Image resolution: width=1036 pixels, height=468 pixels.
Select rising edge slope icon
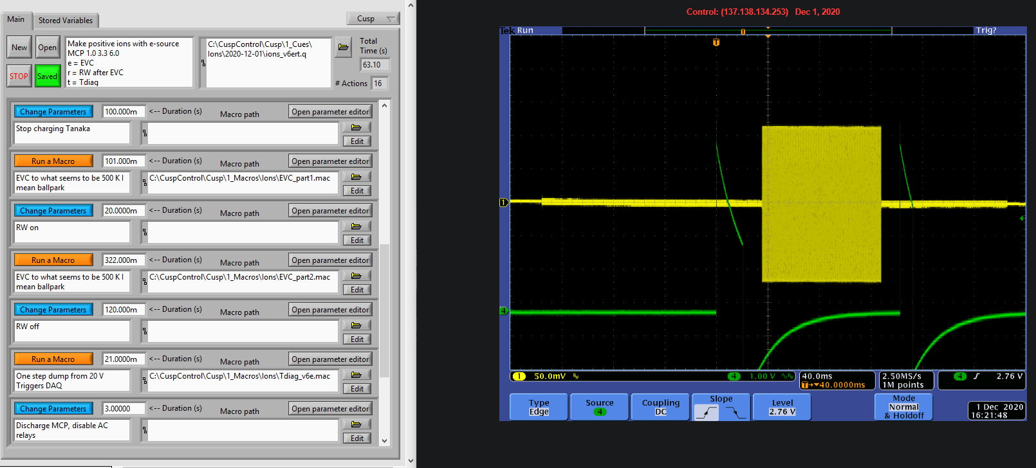coord(707,413)
